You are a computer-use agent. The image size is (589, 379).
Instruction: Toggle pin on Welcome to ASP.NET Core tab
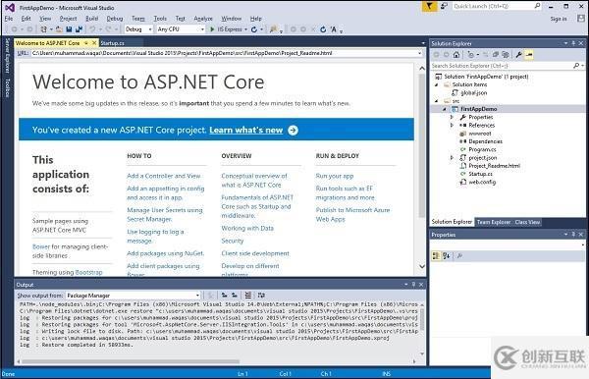(86, 43)
